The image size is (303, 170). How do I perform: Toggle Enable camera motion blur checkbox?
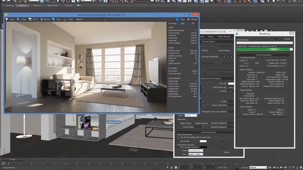pos(178,123)
